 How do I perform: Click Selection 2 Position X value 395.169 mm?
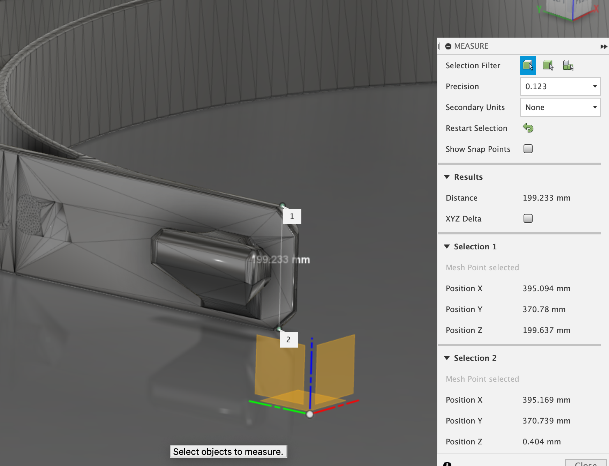tap(546, 400)
